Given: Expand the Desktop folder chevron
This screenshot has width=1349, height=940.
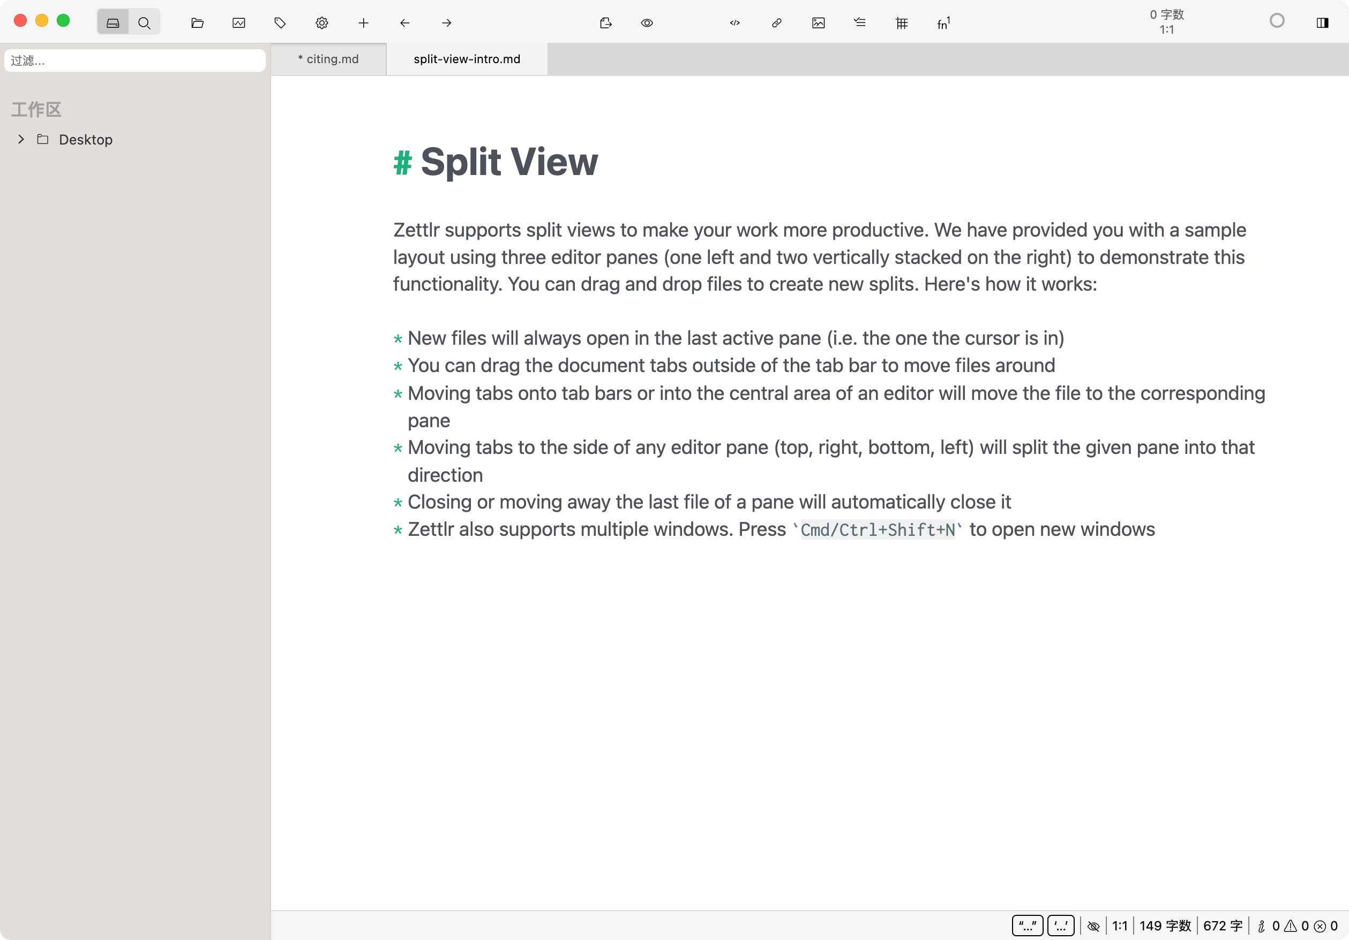Looking at the screenshot, I should [21, 139].
